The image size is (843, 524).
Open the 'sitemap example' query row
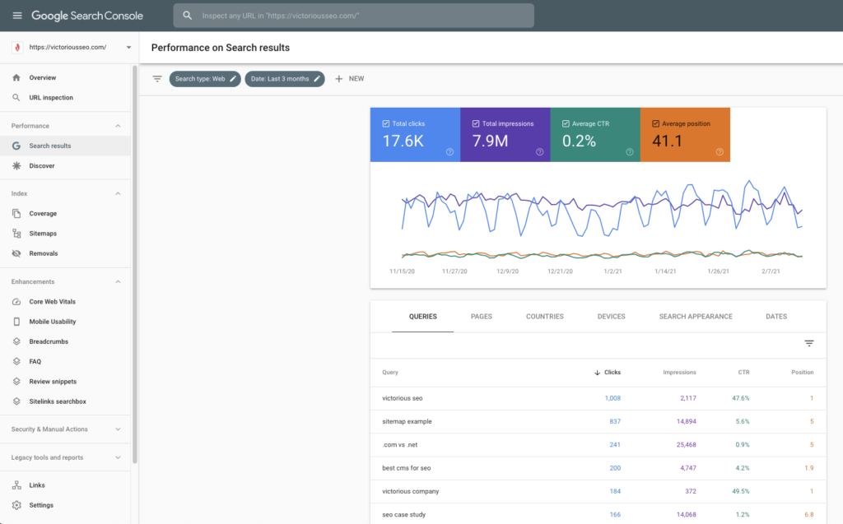click(x=407, y=421)
